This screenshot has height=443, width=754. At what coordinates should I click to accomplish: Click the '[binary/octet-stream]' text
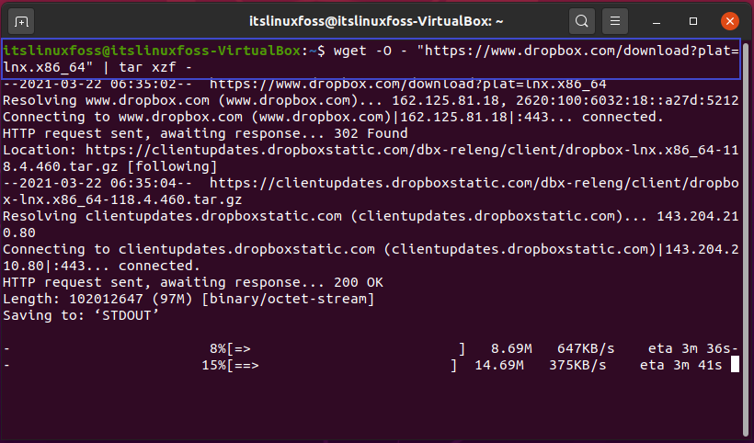288,299
